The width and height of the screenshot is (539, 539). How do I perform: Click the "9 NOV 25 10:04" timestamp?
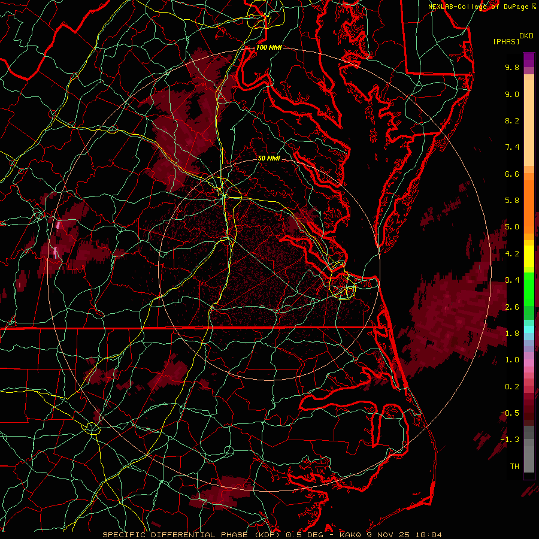pos(404,535)
